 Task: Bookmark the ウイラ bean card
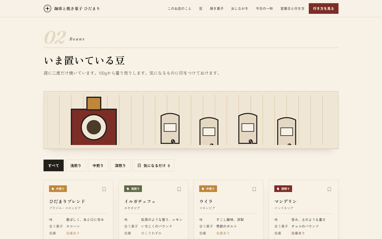(x=254, y=189)
